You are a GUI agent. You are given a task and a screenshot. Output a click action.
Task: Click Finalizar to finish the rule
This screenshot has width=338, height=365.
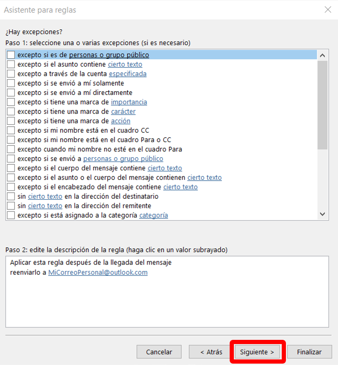point(309,352)
